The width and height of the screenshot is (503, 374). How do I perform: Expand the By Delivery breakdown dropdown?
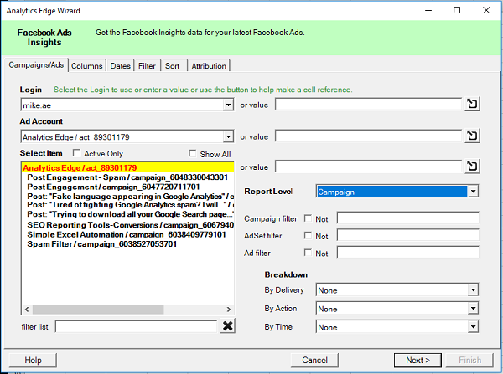473,290
